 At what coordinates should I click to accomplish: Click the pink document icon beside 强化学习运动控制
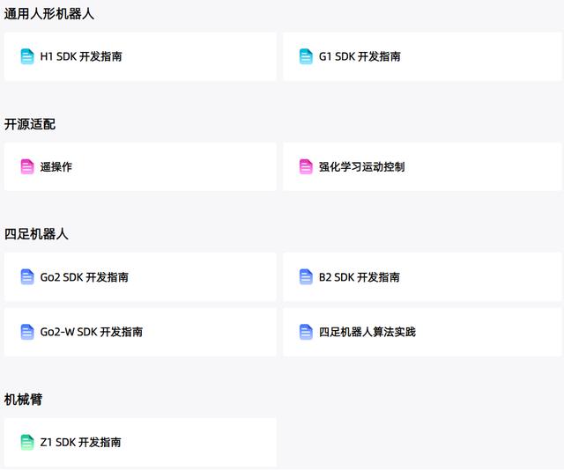pos(306,166)
